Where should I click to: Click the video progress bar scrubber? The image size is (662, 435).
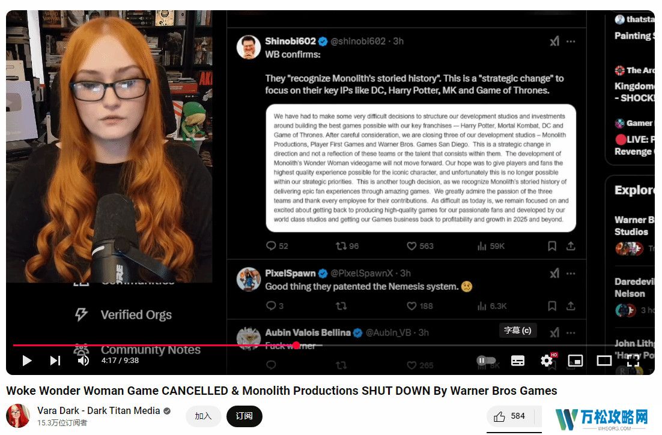[x=296, y=345]
